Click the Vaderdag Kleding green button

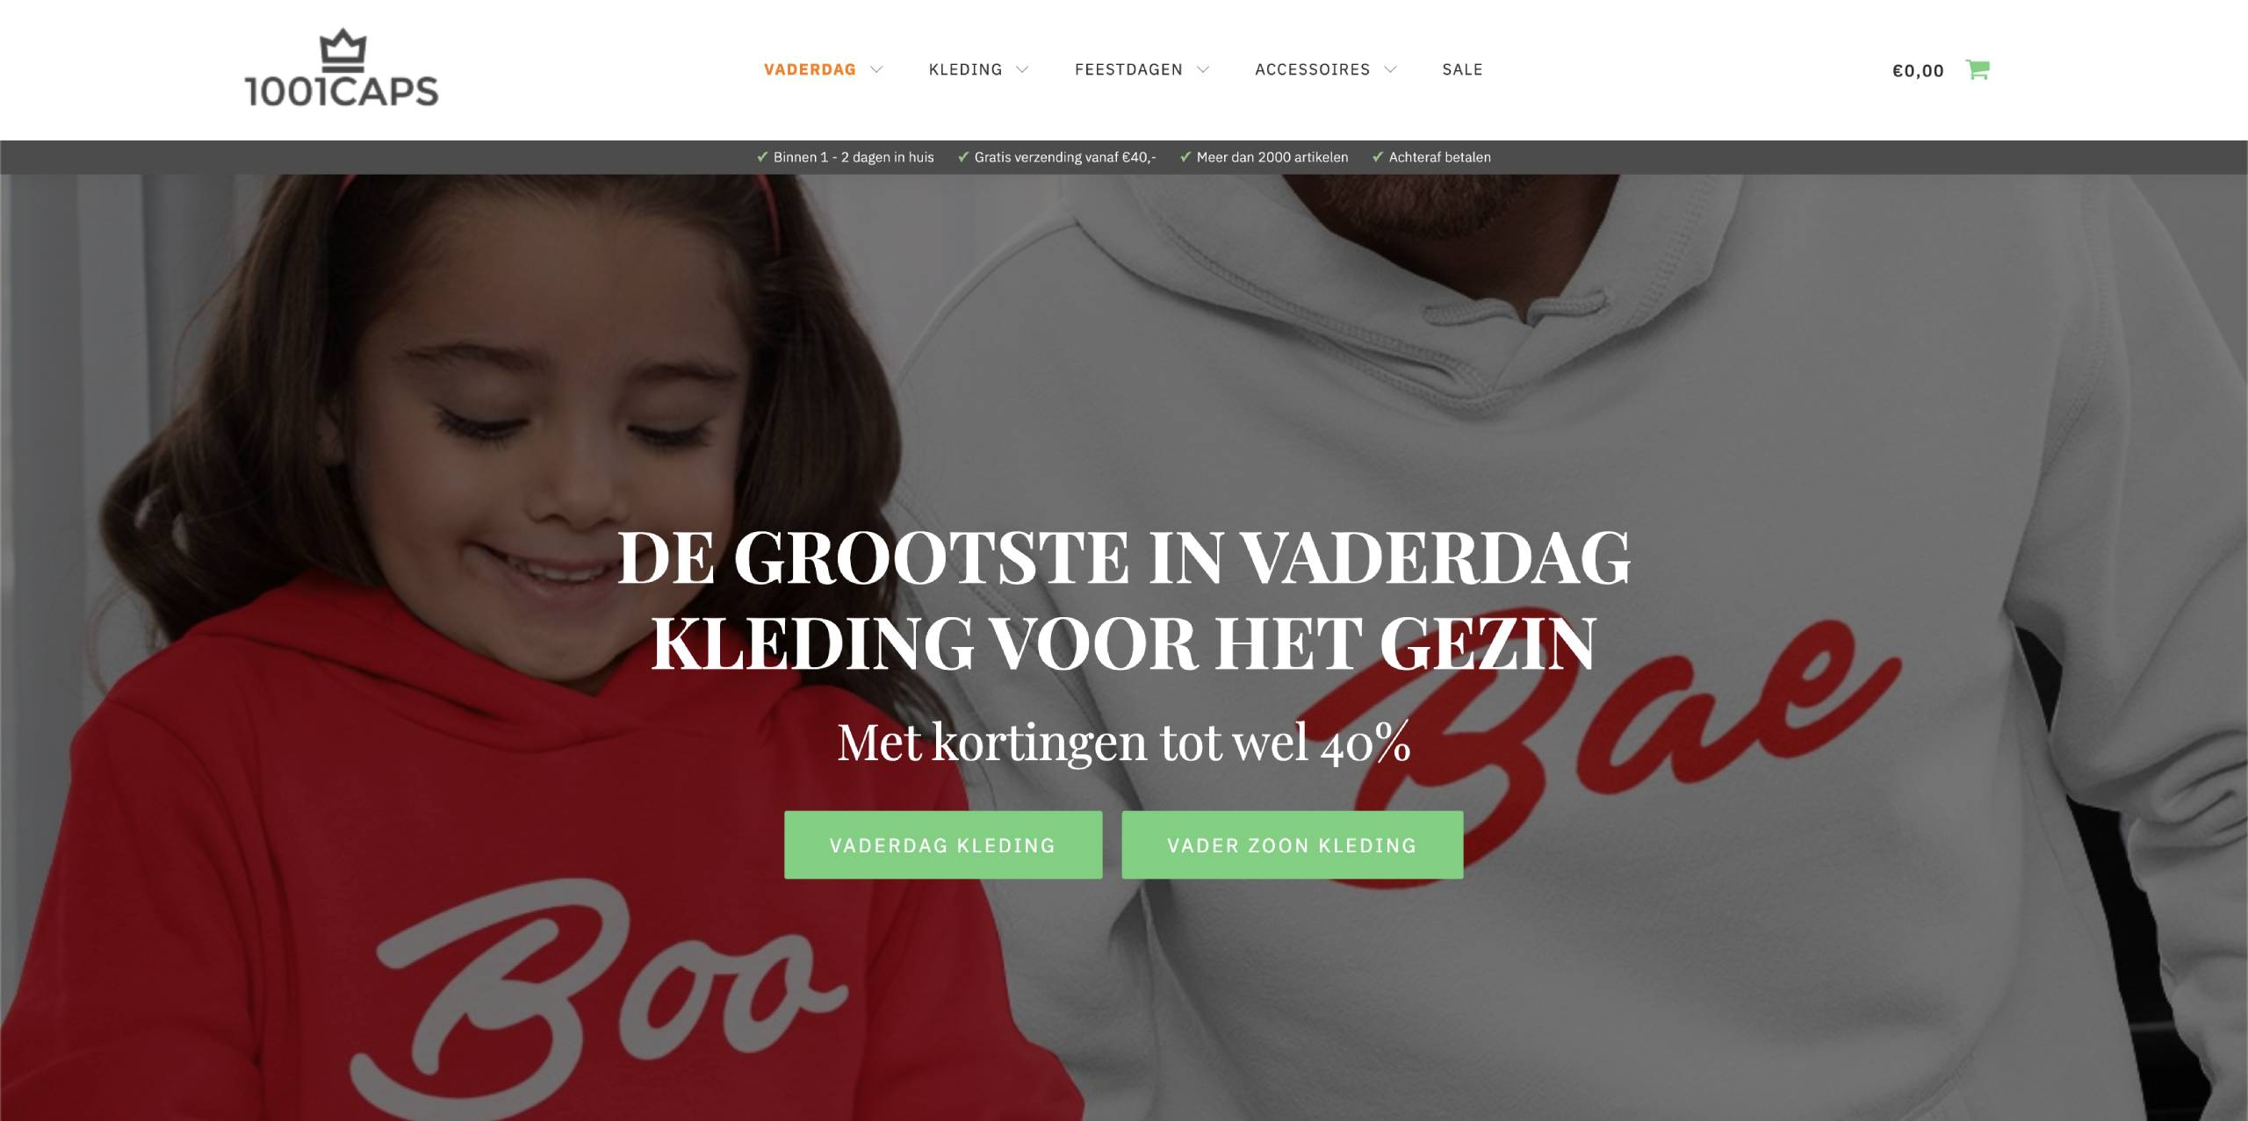(943, 844)
